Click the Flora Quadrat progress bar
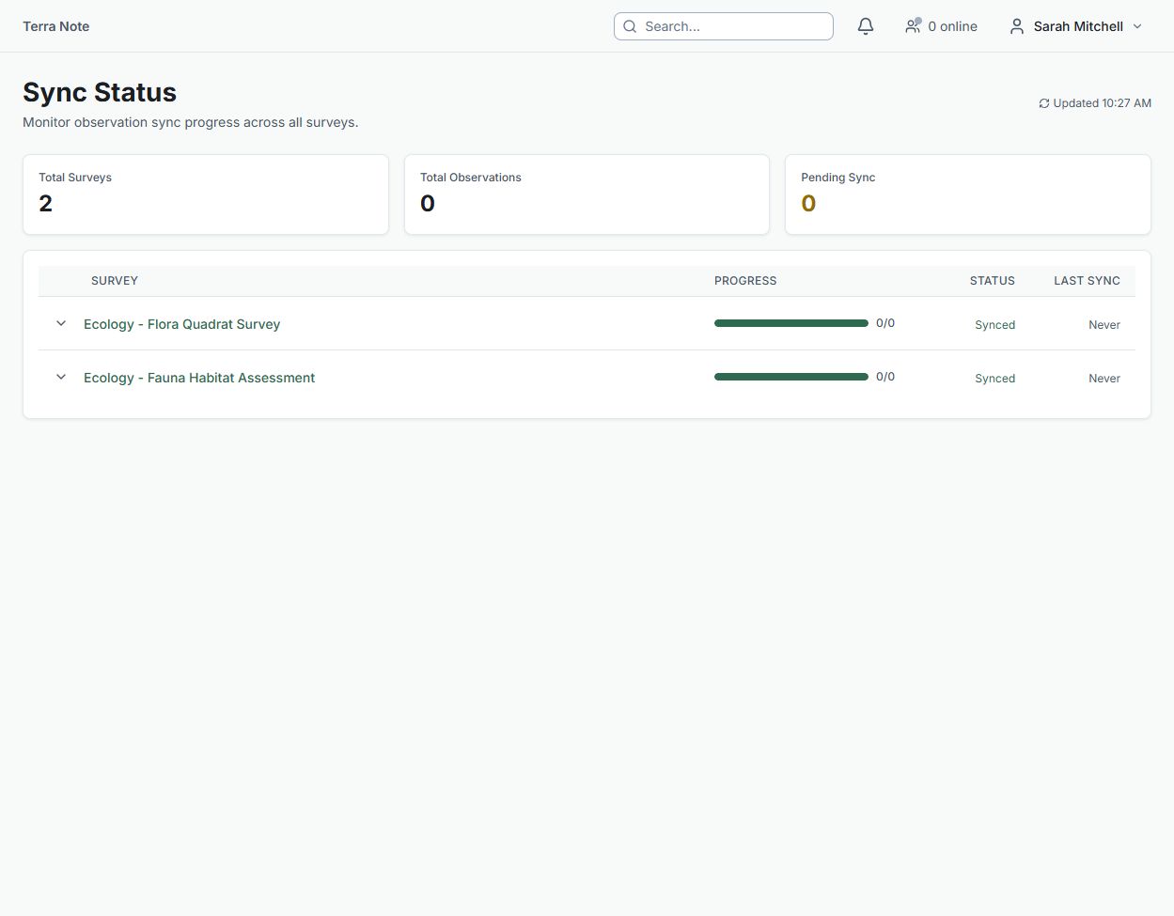Viewport: 1174px width, 916px height. click(790, 323)
